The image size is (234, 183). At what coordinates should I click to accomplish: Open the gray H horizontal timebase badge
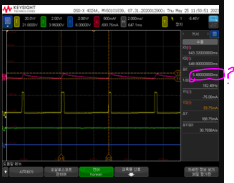pos(123,22)
